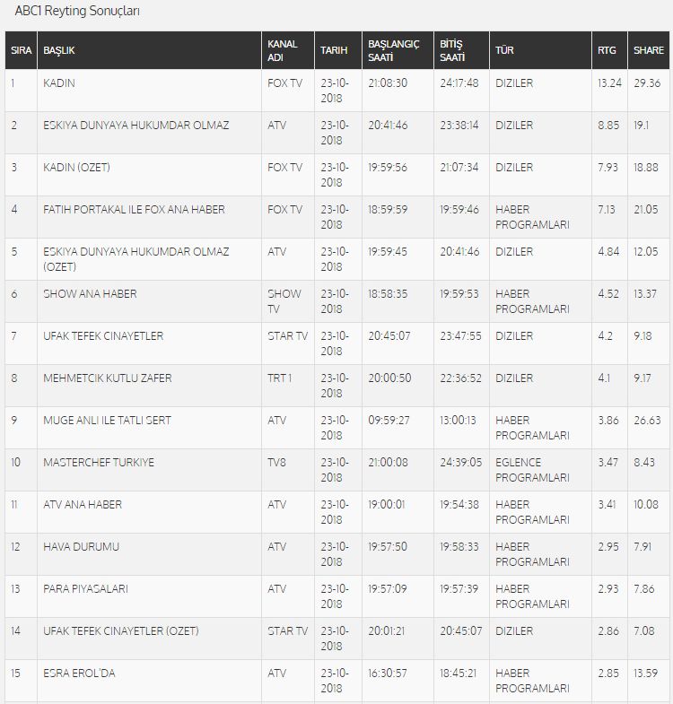Viewport: 673px width, 704px height.
Task: Select the MASTERCHEF TURKIYE title
Action: point(99,463)
